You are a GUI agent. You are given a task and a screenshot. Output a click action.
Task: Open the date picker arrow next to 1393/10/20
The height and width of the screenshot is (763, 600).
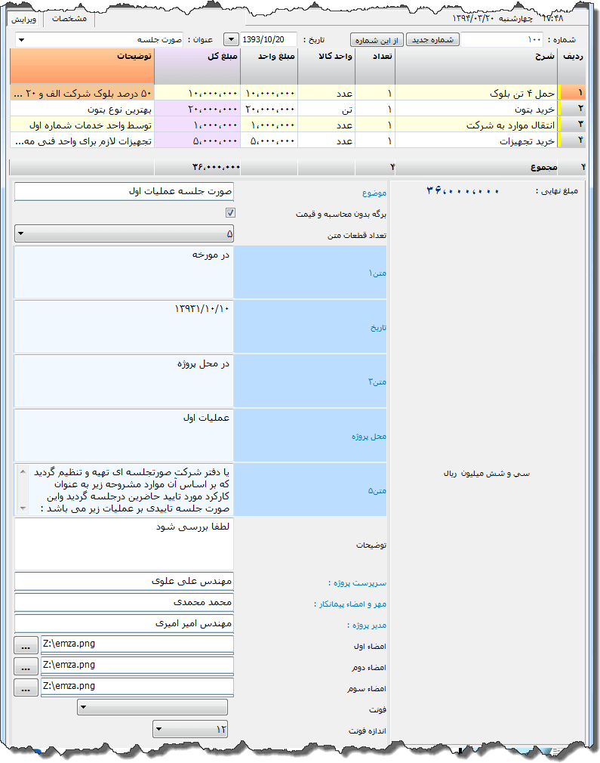[231, 40]
